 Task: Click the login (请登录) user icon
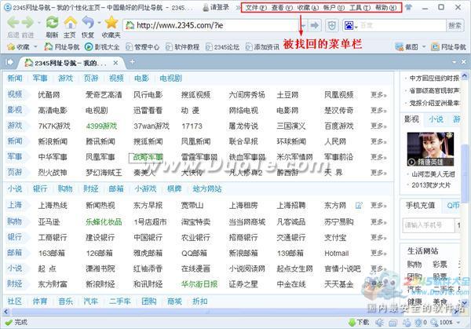pyautogui.click(x=206, y=7)
